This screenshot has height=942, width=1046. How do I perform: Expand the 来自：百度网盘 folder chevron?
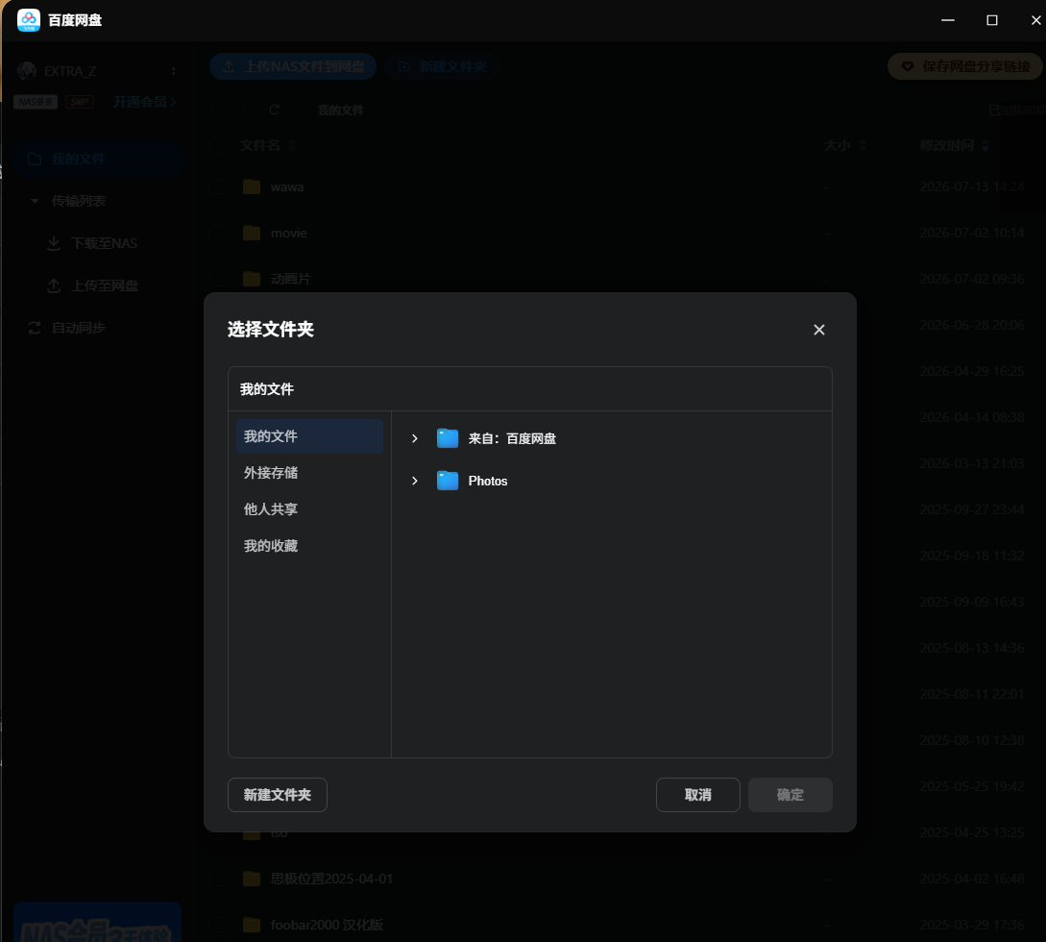coord(415,438)
